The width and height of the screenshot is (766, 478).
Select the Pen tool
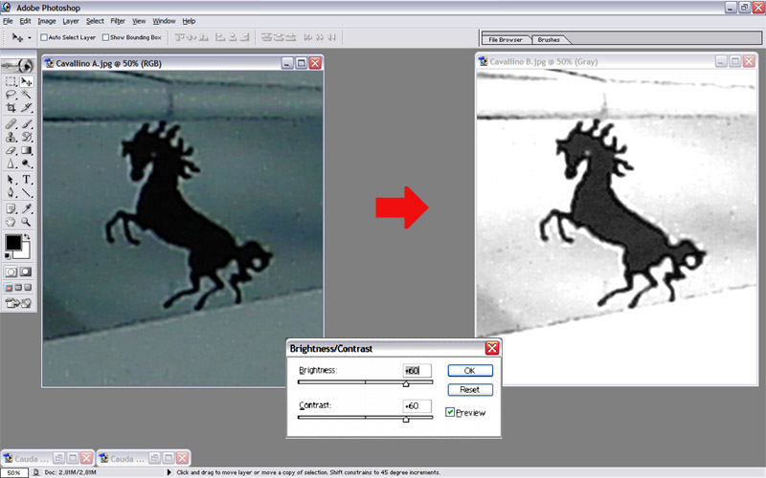click(11, 193)
